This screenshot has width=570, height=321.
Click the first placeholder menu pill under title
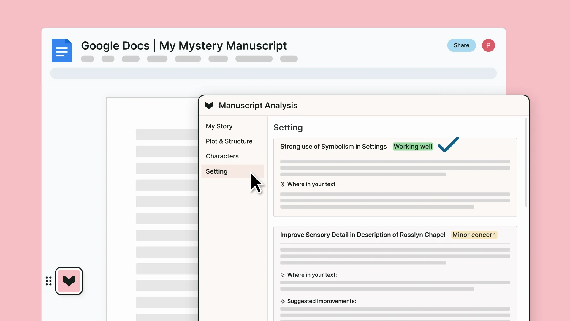[x=87, y=59]
